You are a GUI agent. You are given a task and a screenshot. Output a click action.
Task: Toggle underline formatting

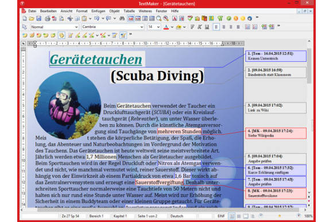tap(207, 27)
